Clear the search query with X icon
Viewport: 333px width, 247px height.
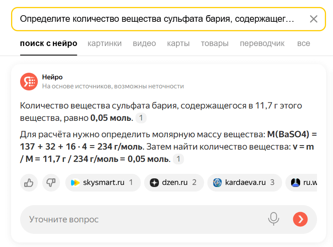point(313,19)
